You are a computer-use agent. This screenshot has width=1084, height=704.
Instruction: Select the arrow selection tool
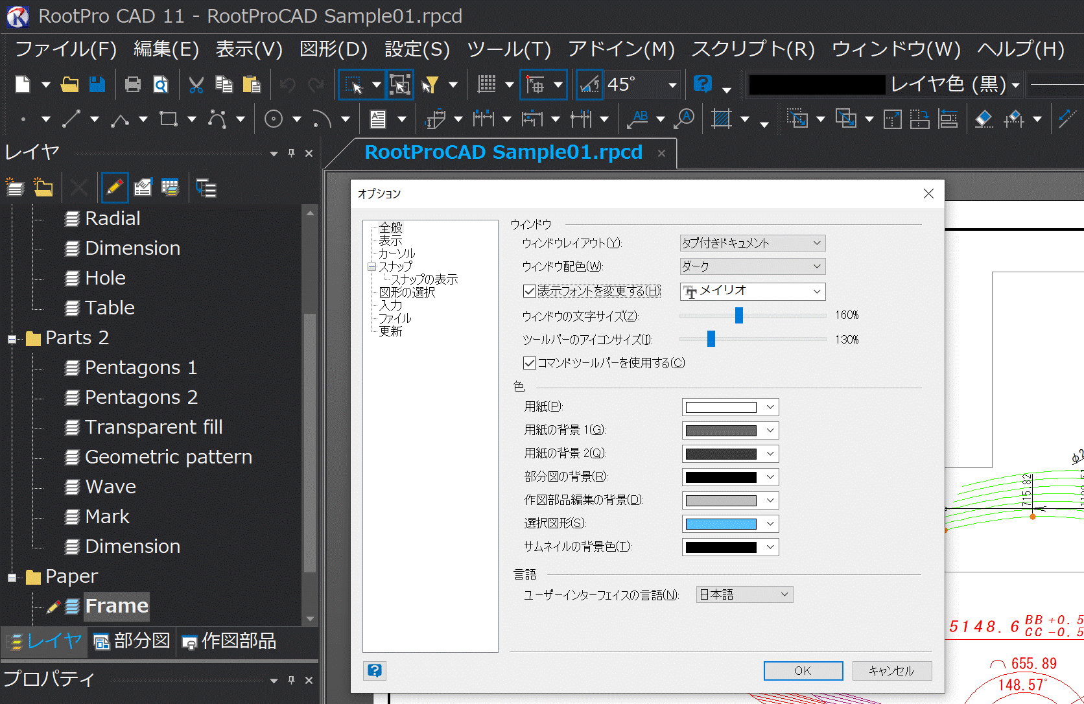click(x=354, y=84)
